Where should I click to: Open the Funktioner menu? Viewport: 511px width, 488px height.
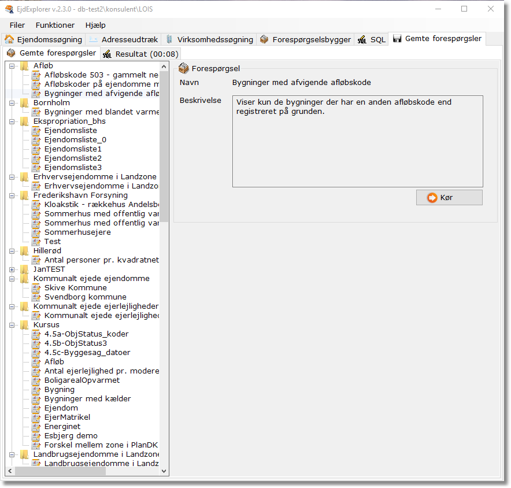click(x=55, y=25)
